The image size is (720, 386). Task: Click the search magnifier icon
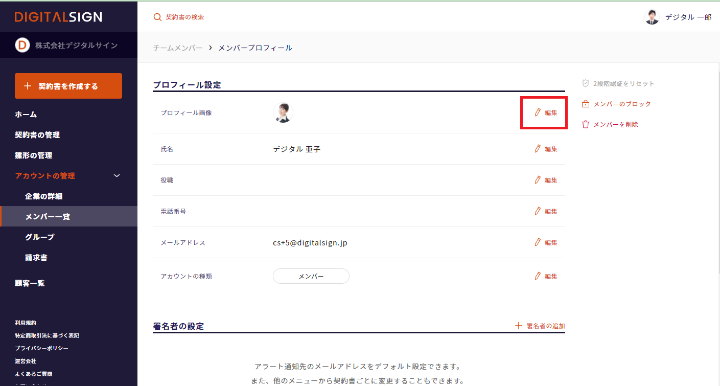157,17
